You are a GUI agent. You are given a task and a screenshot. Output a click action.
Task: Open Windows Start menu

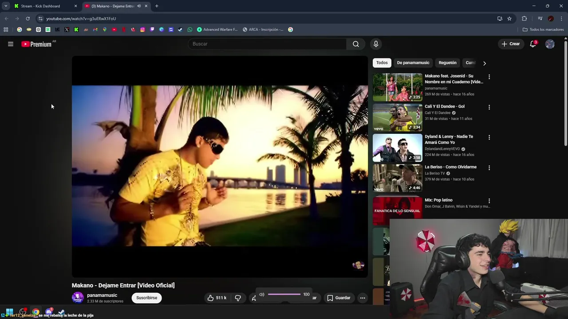click(9, 311)
